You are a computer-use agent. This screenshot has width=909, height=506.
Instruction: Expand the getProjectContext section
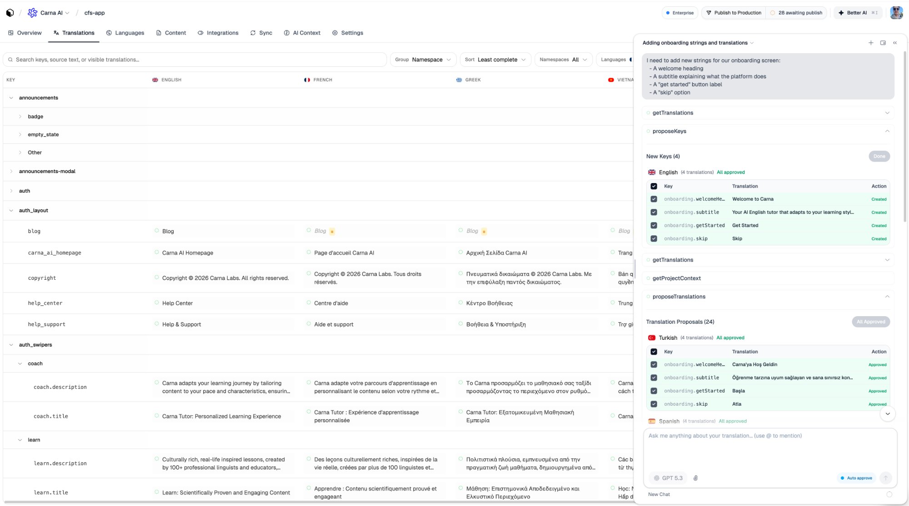click(x=676, y=278)
